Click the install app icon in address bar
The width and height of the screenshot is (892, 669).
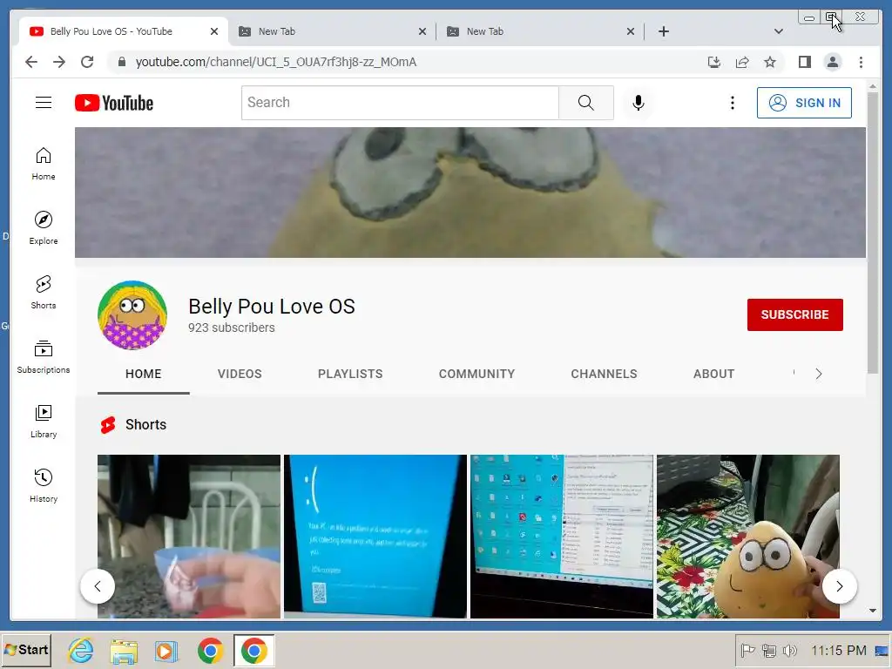[x=714, y=62]
